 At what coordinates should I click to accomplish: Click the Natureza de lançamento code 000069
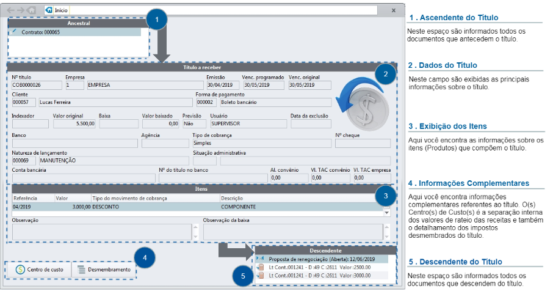[24, 161]
